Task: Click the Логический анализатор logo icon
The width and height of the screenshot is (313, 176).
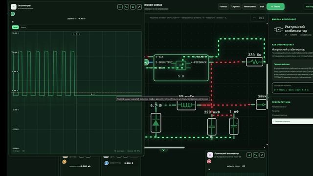Action: coord(210,155)
